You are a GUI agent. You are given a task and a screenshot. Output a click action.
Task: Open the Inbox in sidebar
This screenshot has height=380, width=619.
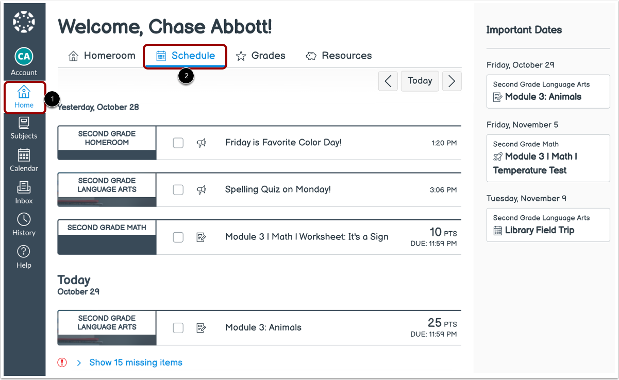(x=24, y=193)
